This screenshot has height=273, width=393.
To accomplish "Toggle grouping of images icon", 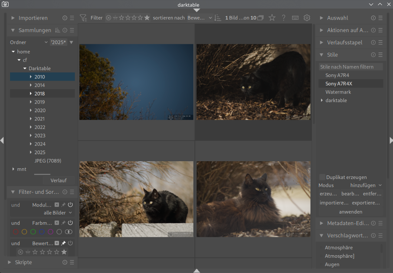I will [260, 18].
